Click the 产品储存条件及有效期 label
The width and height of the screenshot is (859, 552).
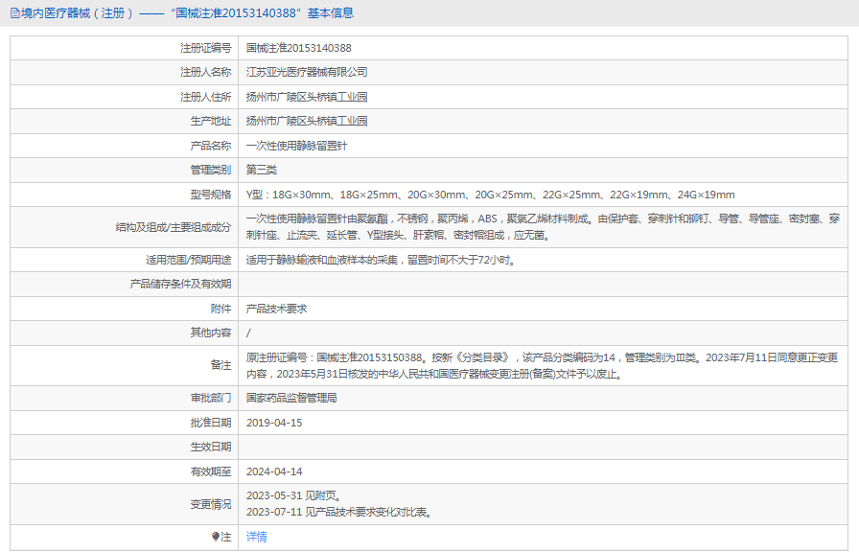pos(181,284)
